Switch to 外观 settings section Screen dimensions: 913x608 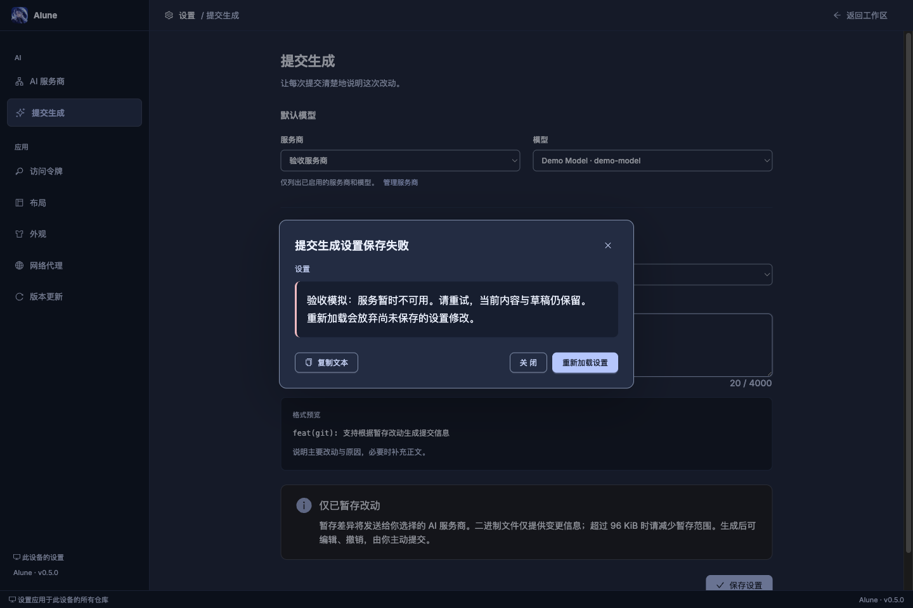coord(74,234)
